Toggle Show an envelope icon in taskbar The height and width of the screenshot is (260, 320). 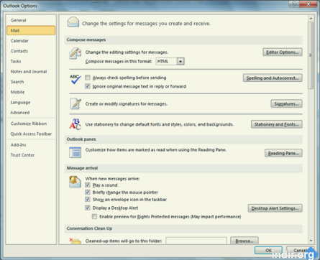tap(88, 199)
